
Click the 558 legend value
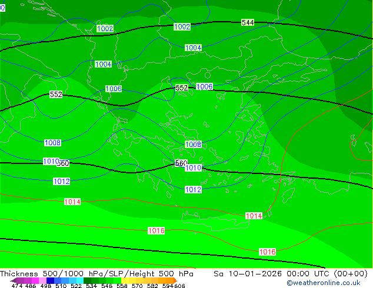pos(122,286)
